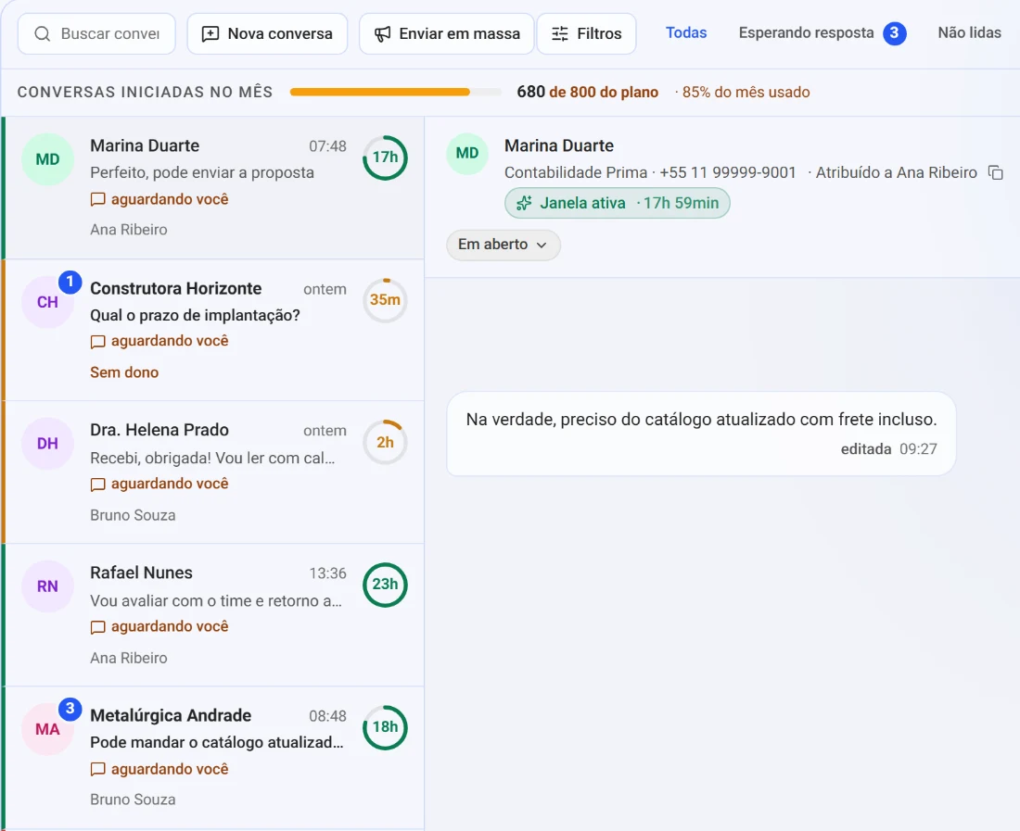Start a Nova conversa
Image resolution: width=1020 pixels, height=831 pixels.
coord(267,33)
